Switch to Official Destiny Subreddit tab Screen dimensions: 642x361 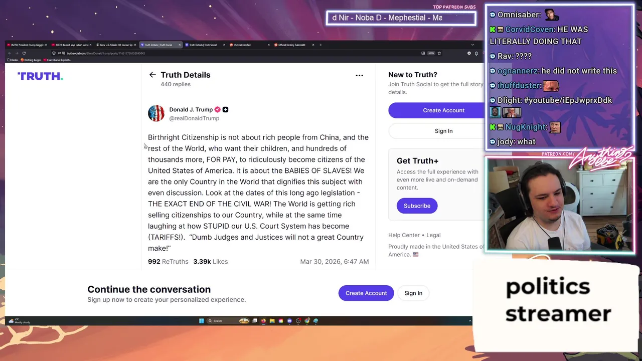point(294,45)
